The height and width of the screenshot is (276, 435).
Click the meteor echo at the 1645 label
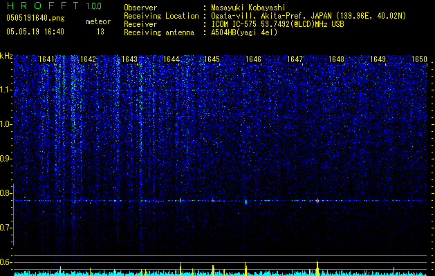point(213,200)
